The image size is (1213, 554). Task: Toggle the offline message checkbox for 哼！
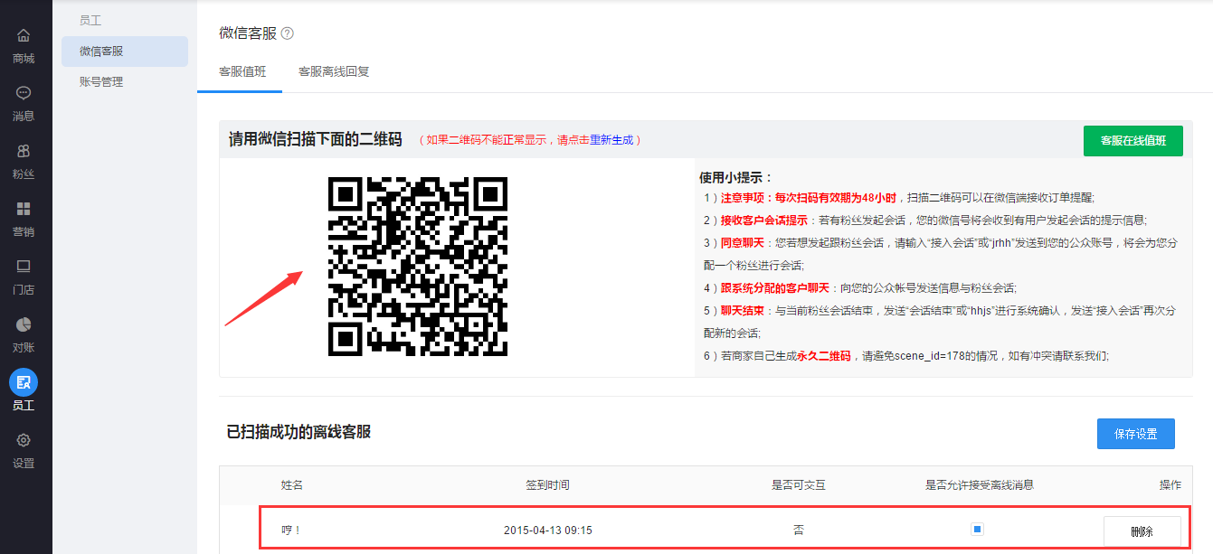click(977, 530)
